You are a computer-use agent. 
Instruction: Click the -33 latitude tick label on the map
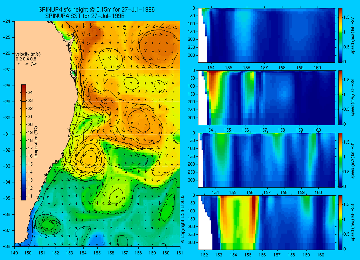7,166
